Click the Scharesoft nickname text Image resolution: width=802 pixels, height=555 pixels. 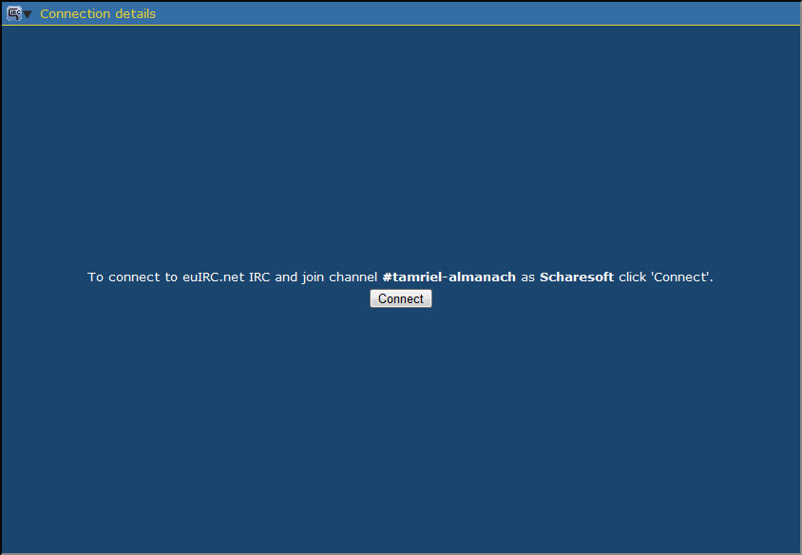(x=577, y=277)
